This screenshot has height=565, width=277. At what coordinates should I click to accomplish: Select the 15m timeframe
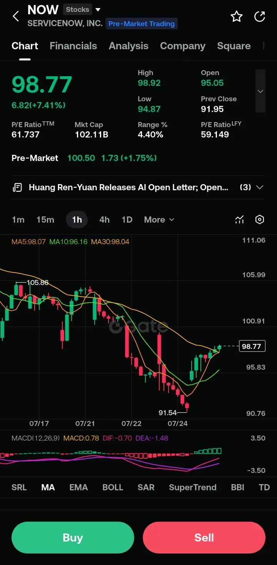pyautogui.click(x=45, y=220)
